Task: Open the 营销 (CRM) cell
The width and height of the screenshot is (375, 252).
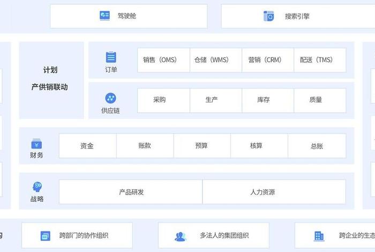Action: tap(267, 60)
